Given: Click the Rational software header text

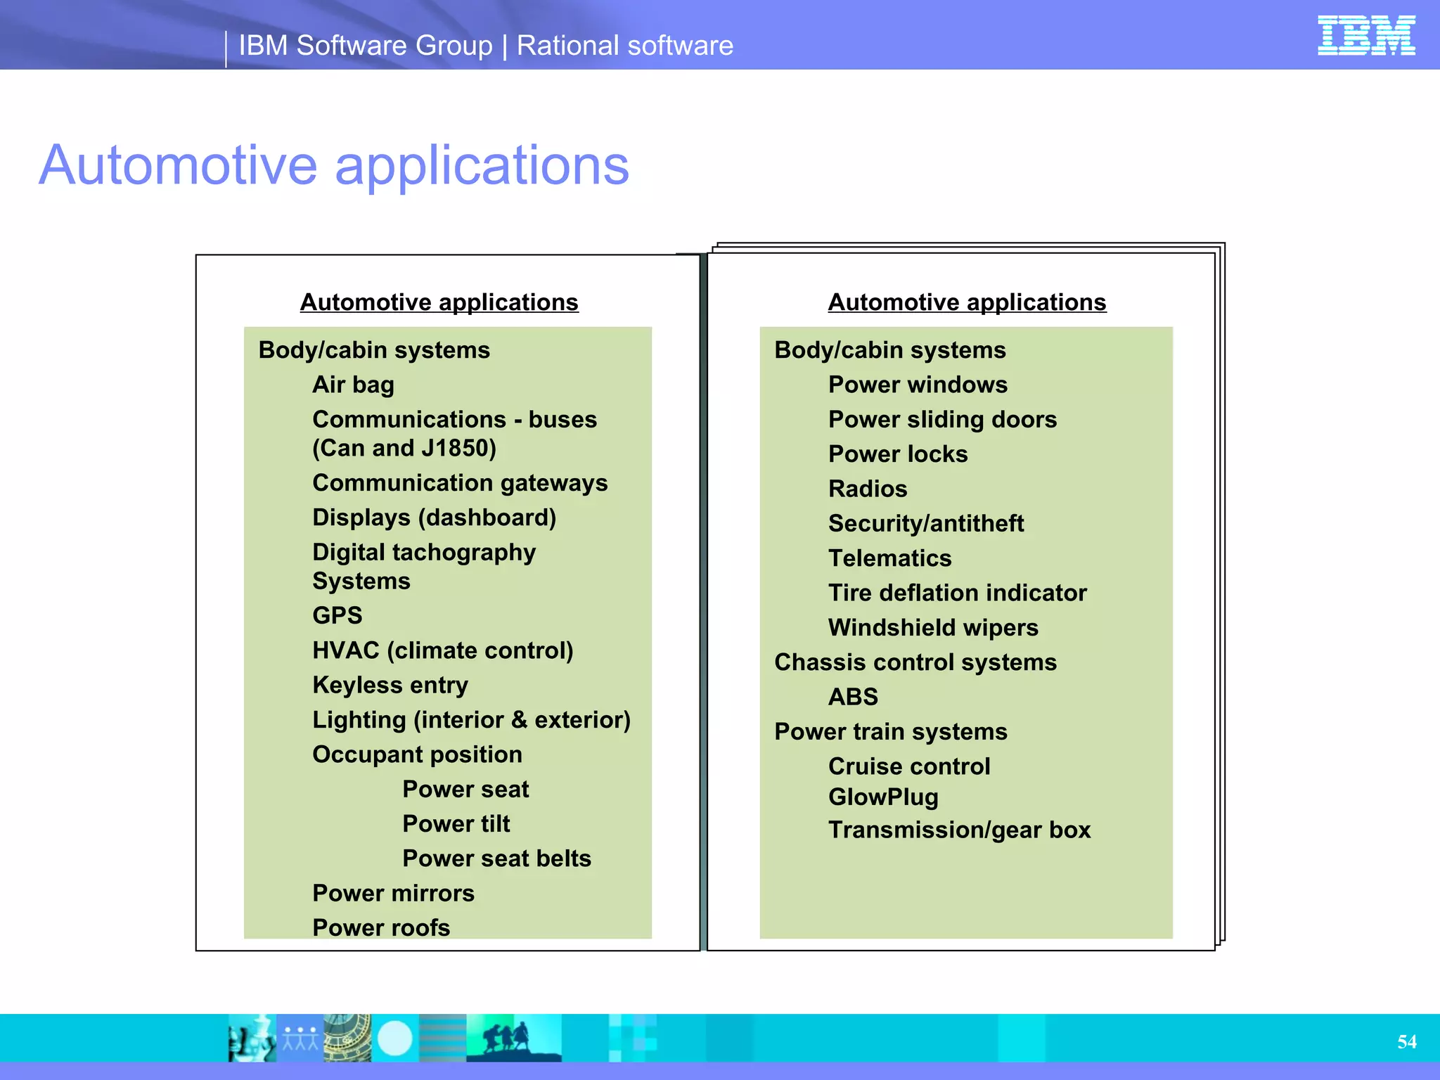Looking at the screenshot, I should coord(624,46).
